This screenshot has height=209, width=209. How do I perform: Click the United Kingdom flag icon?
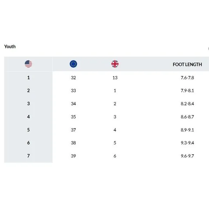(115, 64)
